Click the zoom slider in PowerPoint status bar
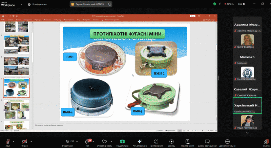The width and height of the screenshot is (271, 148). (202, 130)
